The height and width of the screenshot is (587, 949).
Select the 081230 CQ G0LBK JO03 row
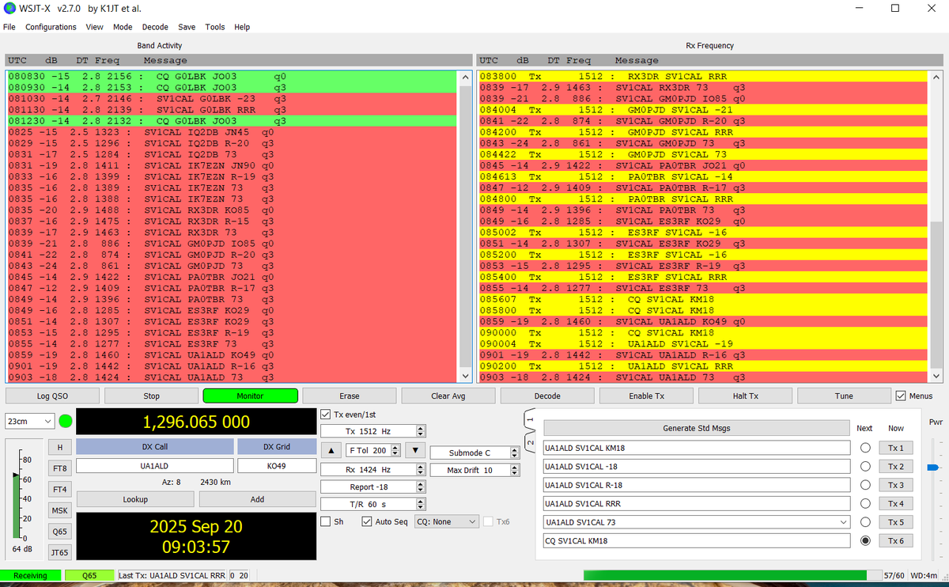[x=232, y=121]
